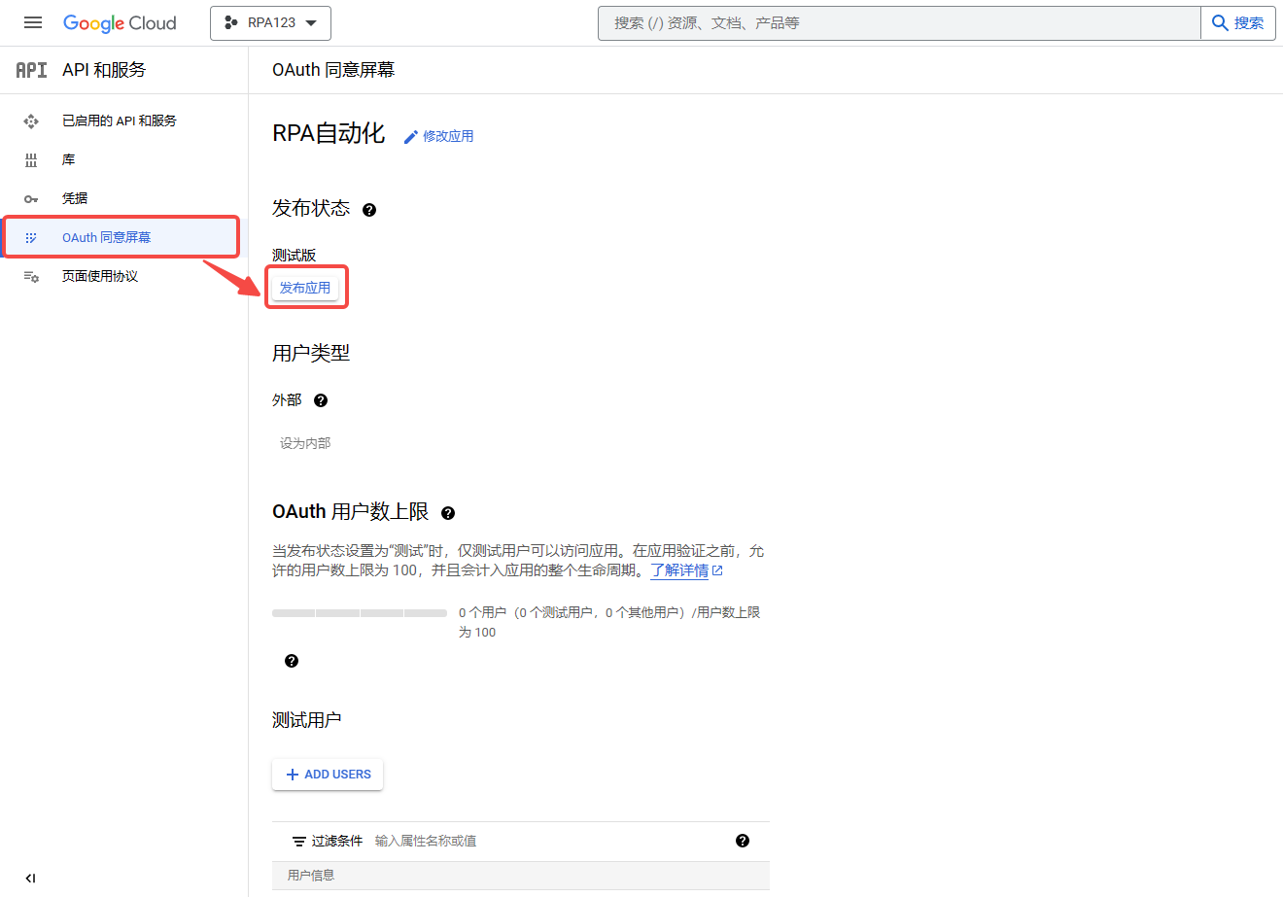Click the 设为内部 button
The image size is (1283, 897).
coord(305,443)
